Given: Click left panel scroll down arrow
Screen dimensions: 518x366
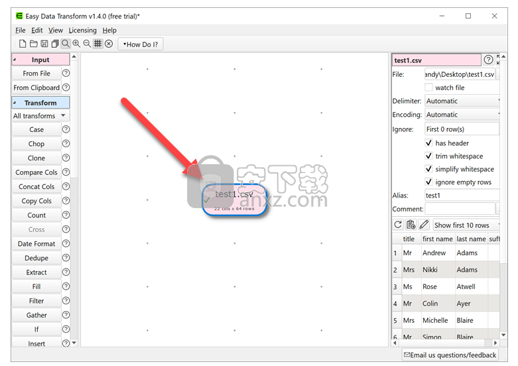Looking at the screenshot, I should tap(74, 343).
